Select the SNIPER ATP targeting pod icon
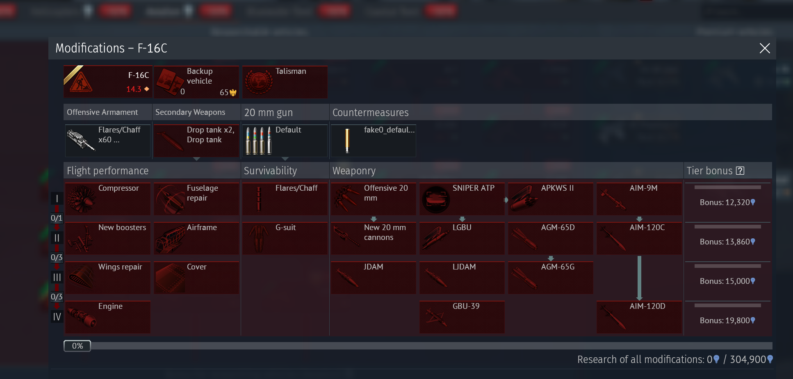 436,199
